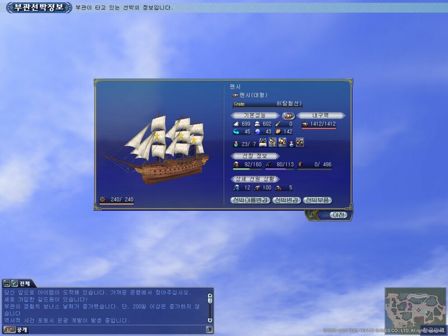Image resolution: width=448 pixels, height=336 pixels.
Task: Click the wave icon beside value 43
Action: point(257,132)
